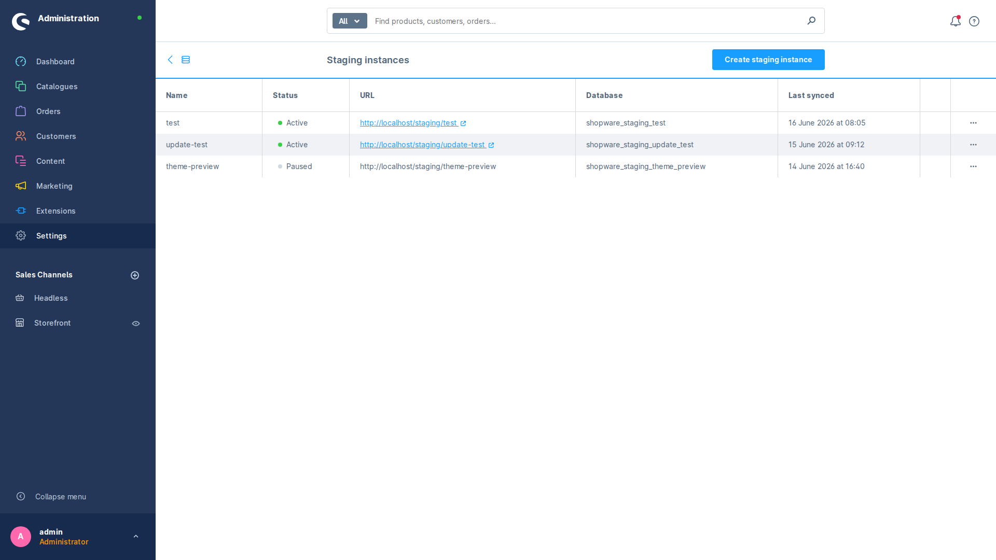
Task: Click the admin avatar
Action: point(21,537)
